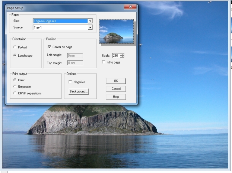Decrease Scale with the down arrow
Image resolution: width=232 pixels, height=173 pixels.
[x=122, y=57]
